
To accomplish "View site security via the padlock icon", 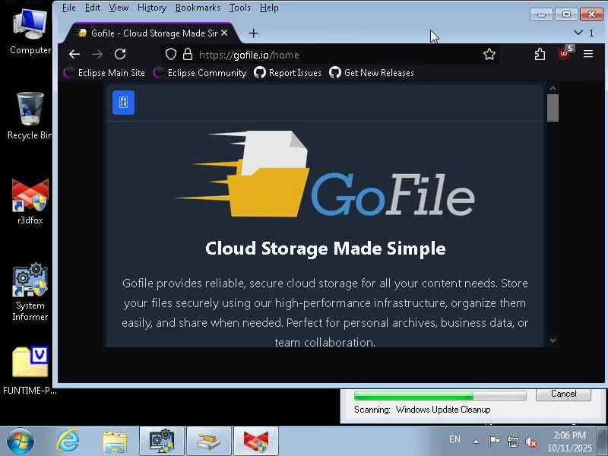I will (188, 54).
